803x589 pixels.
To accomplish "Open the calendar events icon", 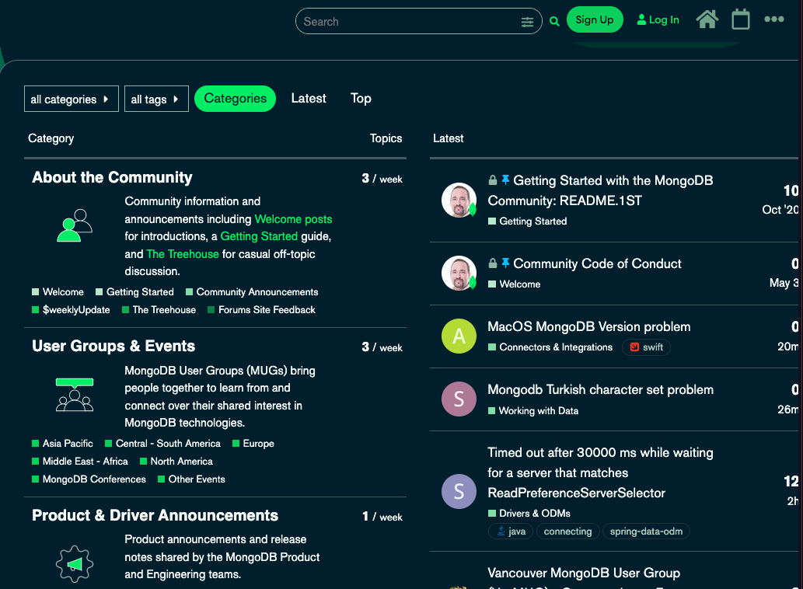I will (741, 19).
